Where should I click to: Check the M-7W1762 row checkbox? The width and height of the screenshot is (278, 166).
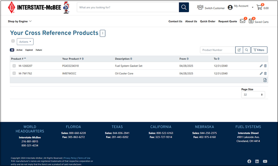coord(14,73)
